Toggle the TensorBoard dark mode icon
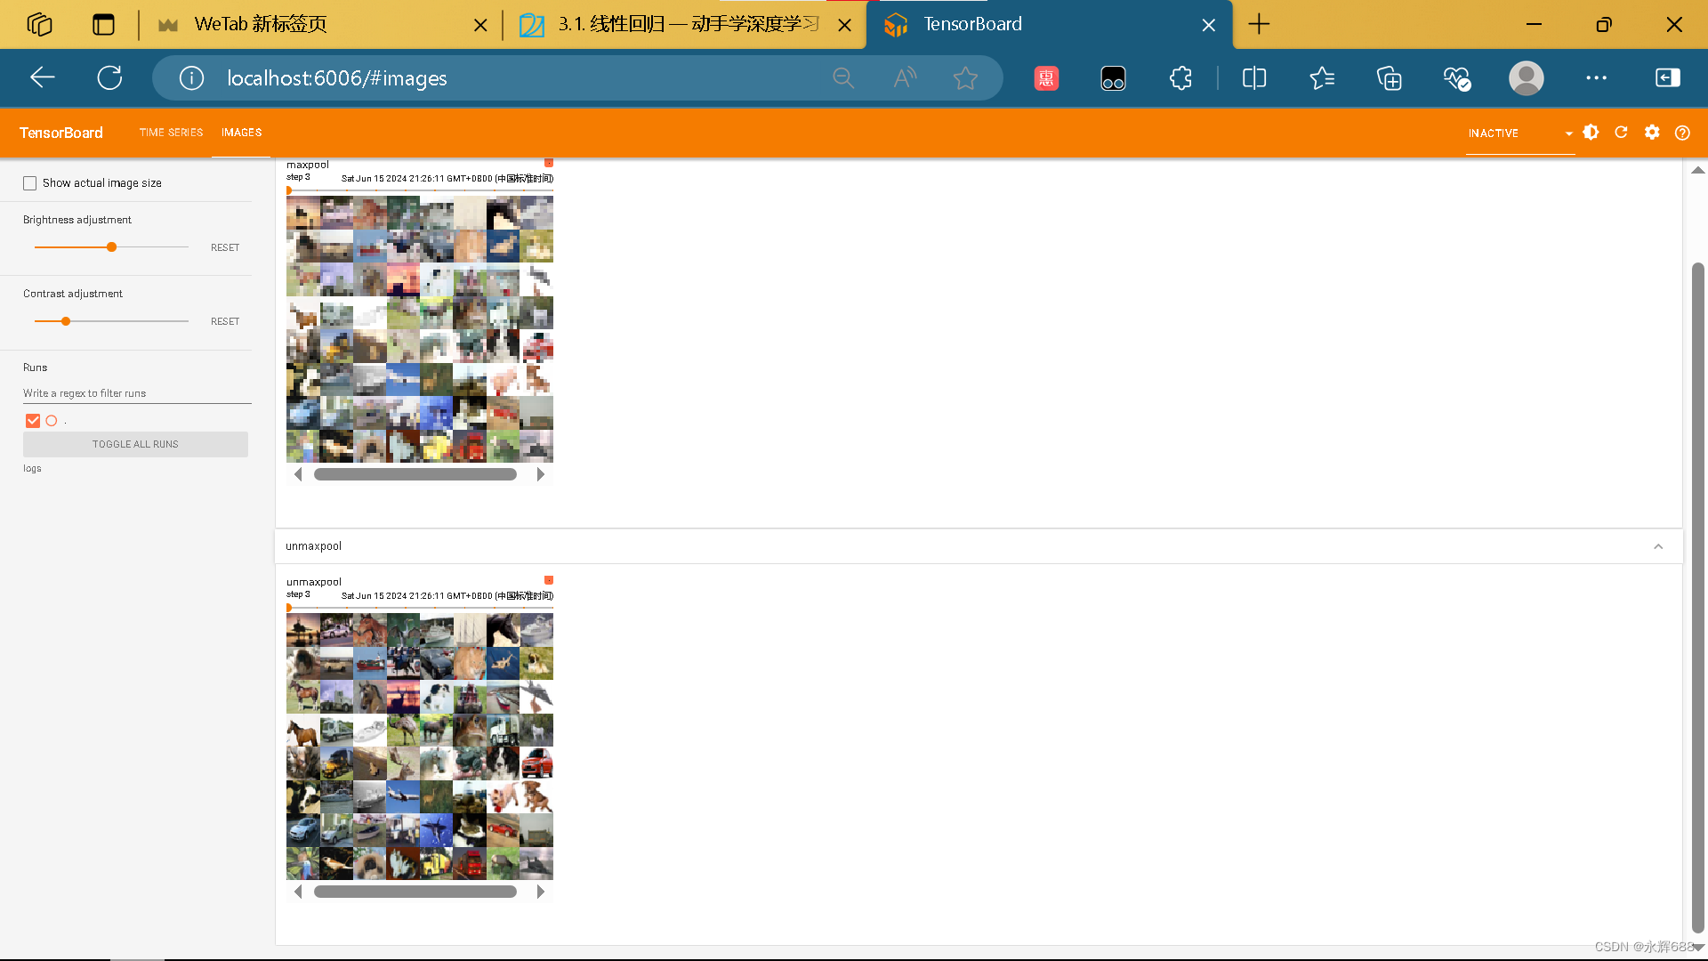 coord(1591,133)
